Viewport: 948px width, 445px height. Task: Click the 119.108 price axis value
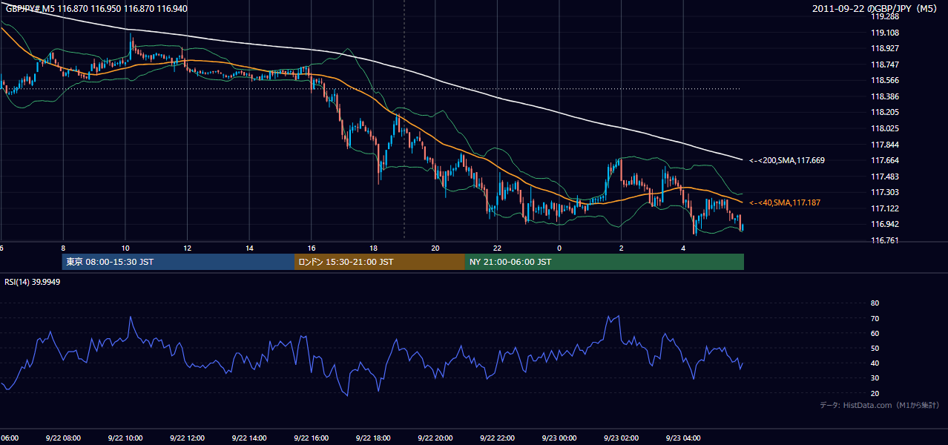(884, 33)
